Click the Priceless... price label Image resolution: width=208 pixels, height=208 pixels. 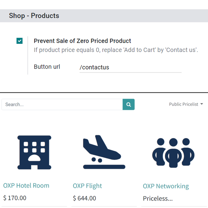click(158, 199)
